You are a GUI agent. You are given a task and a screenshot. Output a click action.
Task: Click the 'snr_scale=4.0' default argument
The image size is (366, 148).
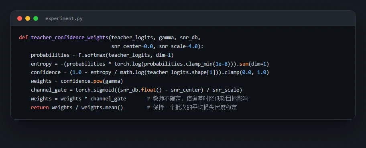coord(179,46)
